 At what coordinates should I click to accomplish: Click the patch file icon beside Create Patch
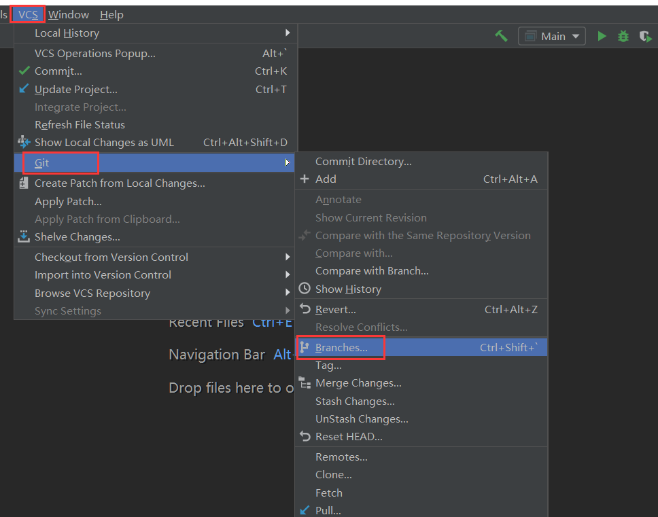24,183
